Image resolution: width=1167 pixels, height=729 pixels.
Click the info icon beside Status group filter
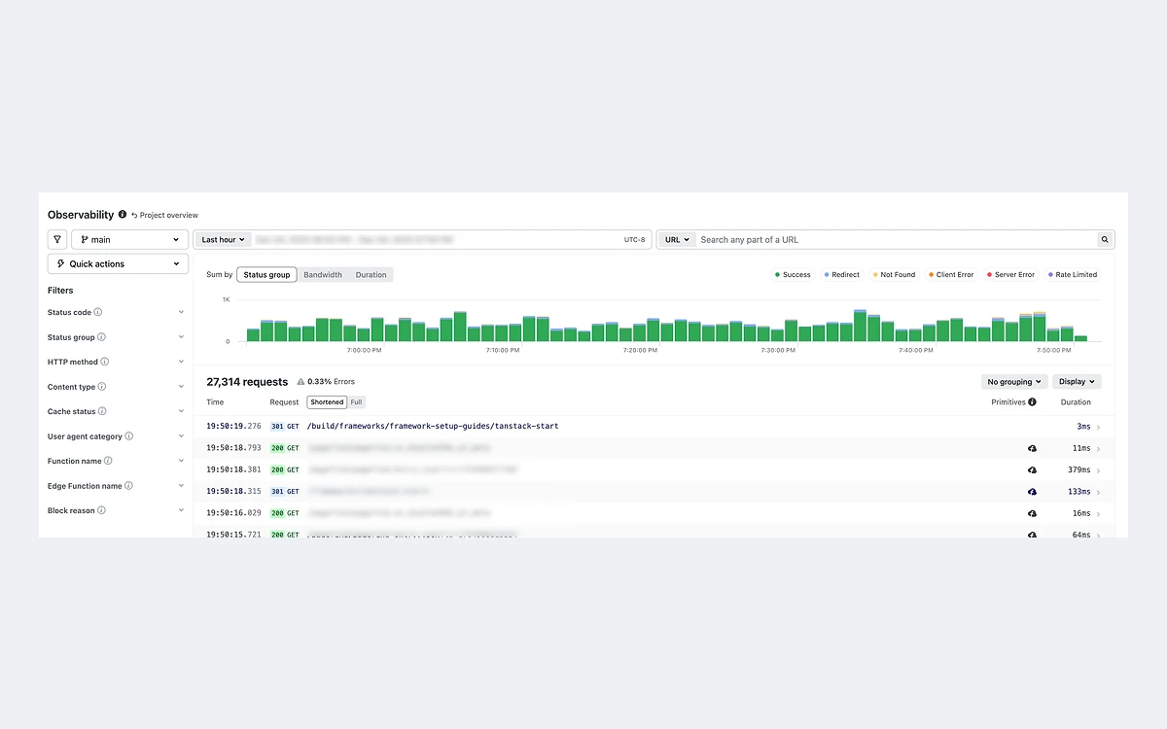click(x=102, y=337)
